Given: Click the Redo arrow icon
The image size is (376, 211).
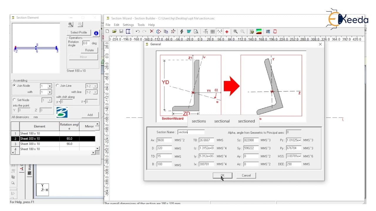Looking at the screenshot, I should pos(144,31).
